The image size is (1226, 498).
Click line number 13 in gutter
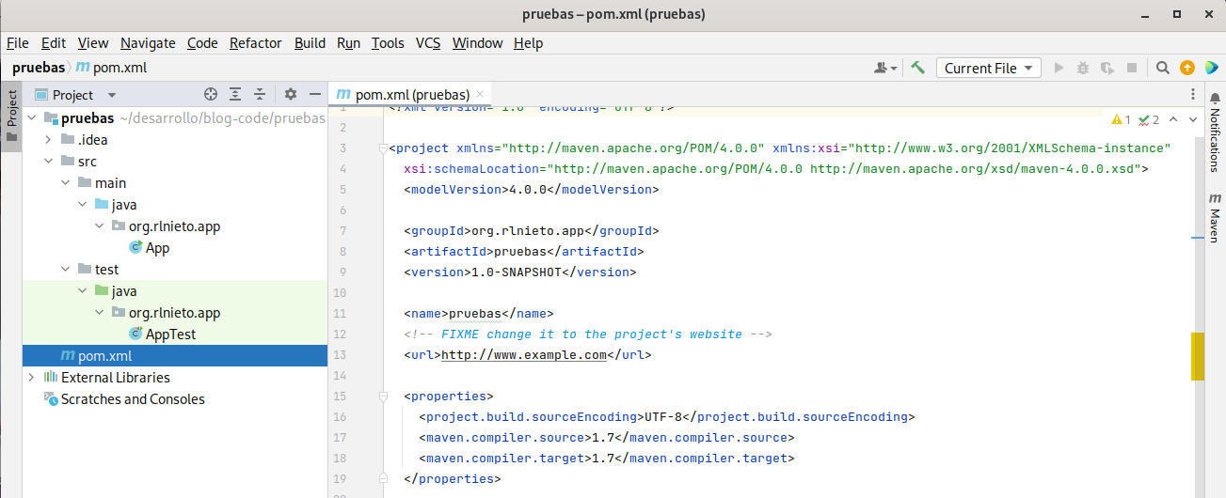[340, 355]
